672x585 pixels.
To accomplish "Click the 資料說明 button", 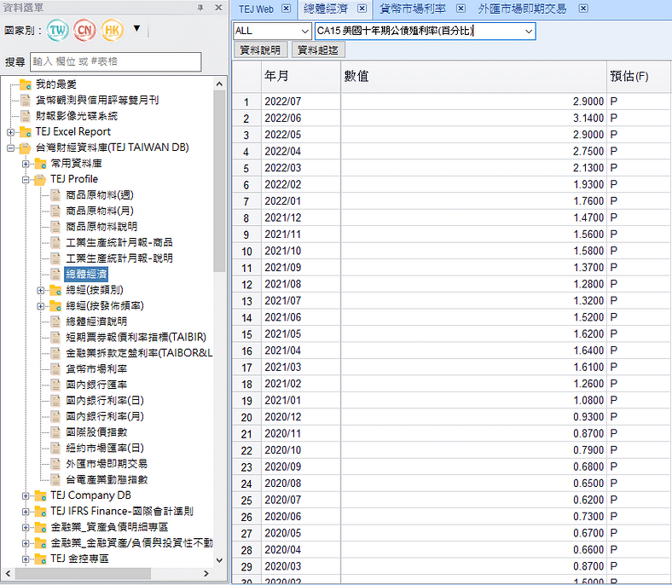I will click(x=259, y=50).
